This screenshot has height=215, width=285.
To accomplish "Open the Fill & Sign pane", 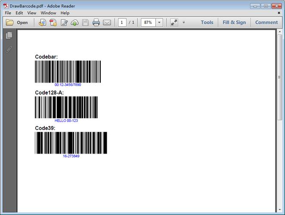I will coord(234,22).
